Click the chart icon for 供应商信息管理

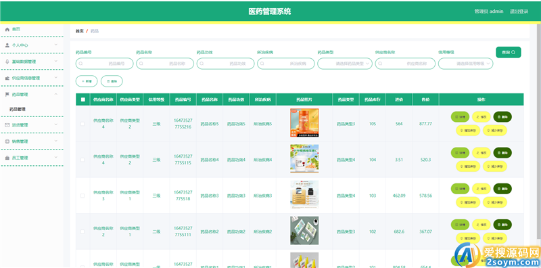(7, 78)
